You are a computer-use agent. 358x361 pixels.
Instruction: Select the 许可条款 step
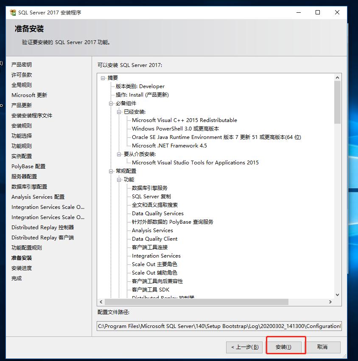(22, 75)
